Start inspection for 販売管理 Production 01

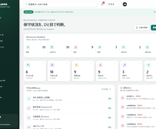click(110, 108)
